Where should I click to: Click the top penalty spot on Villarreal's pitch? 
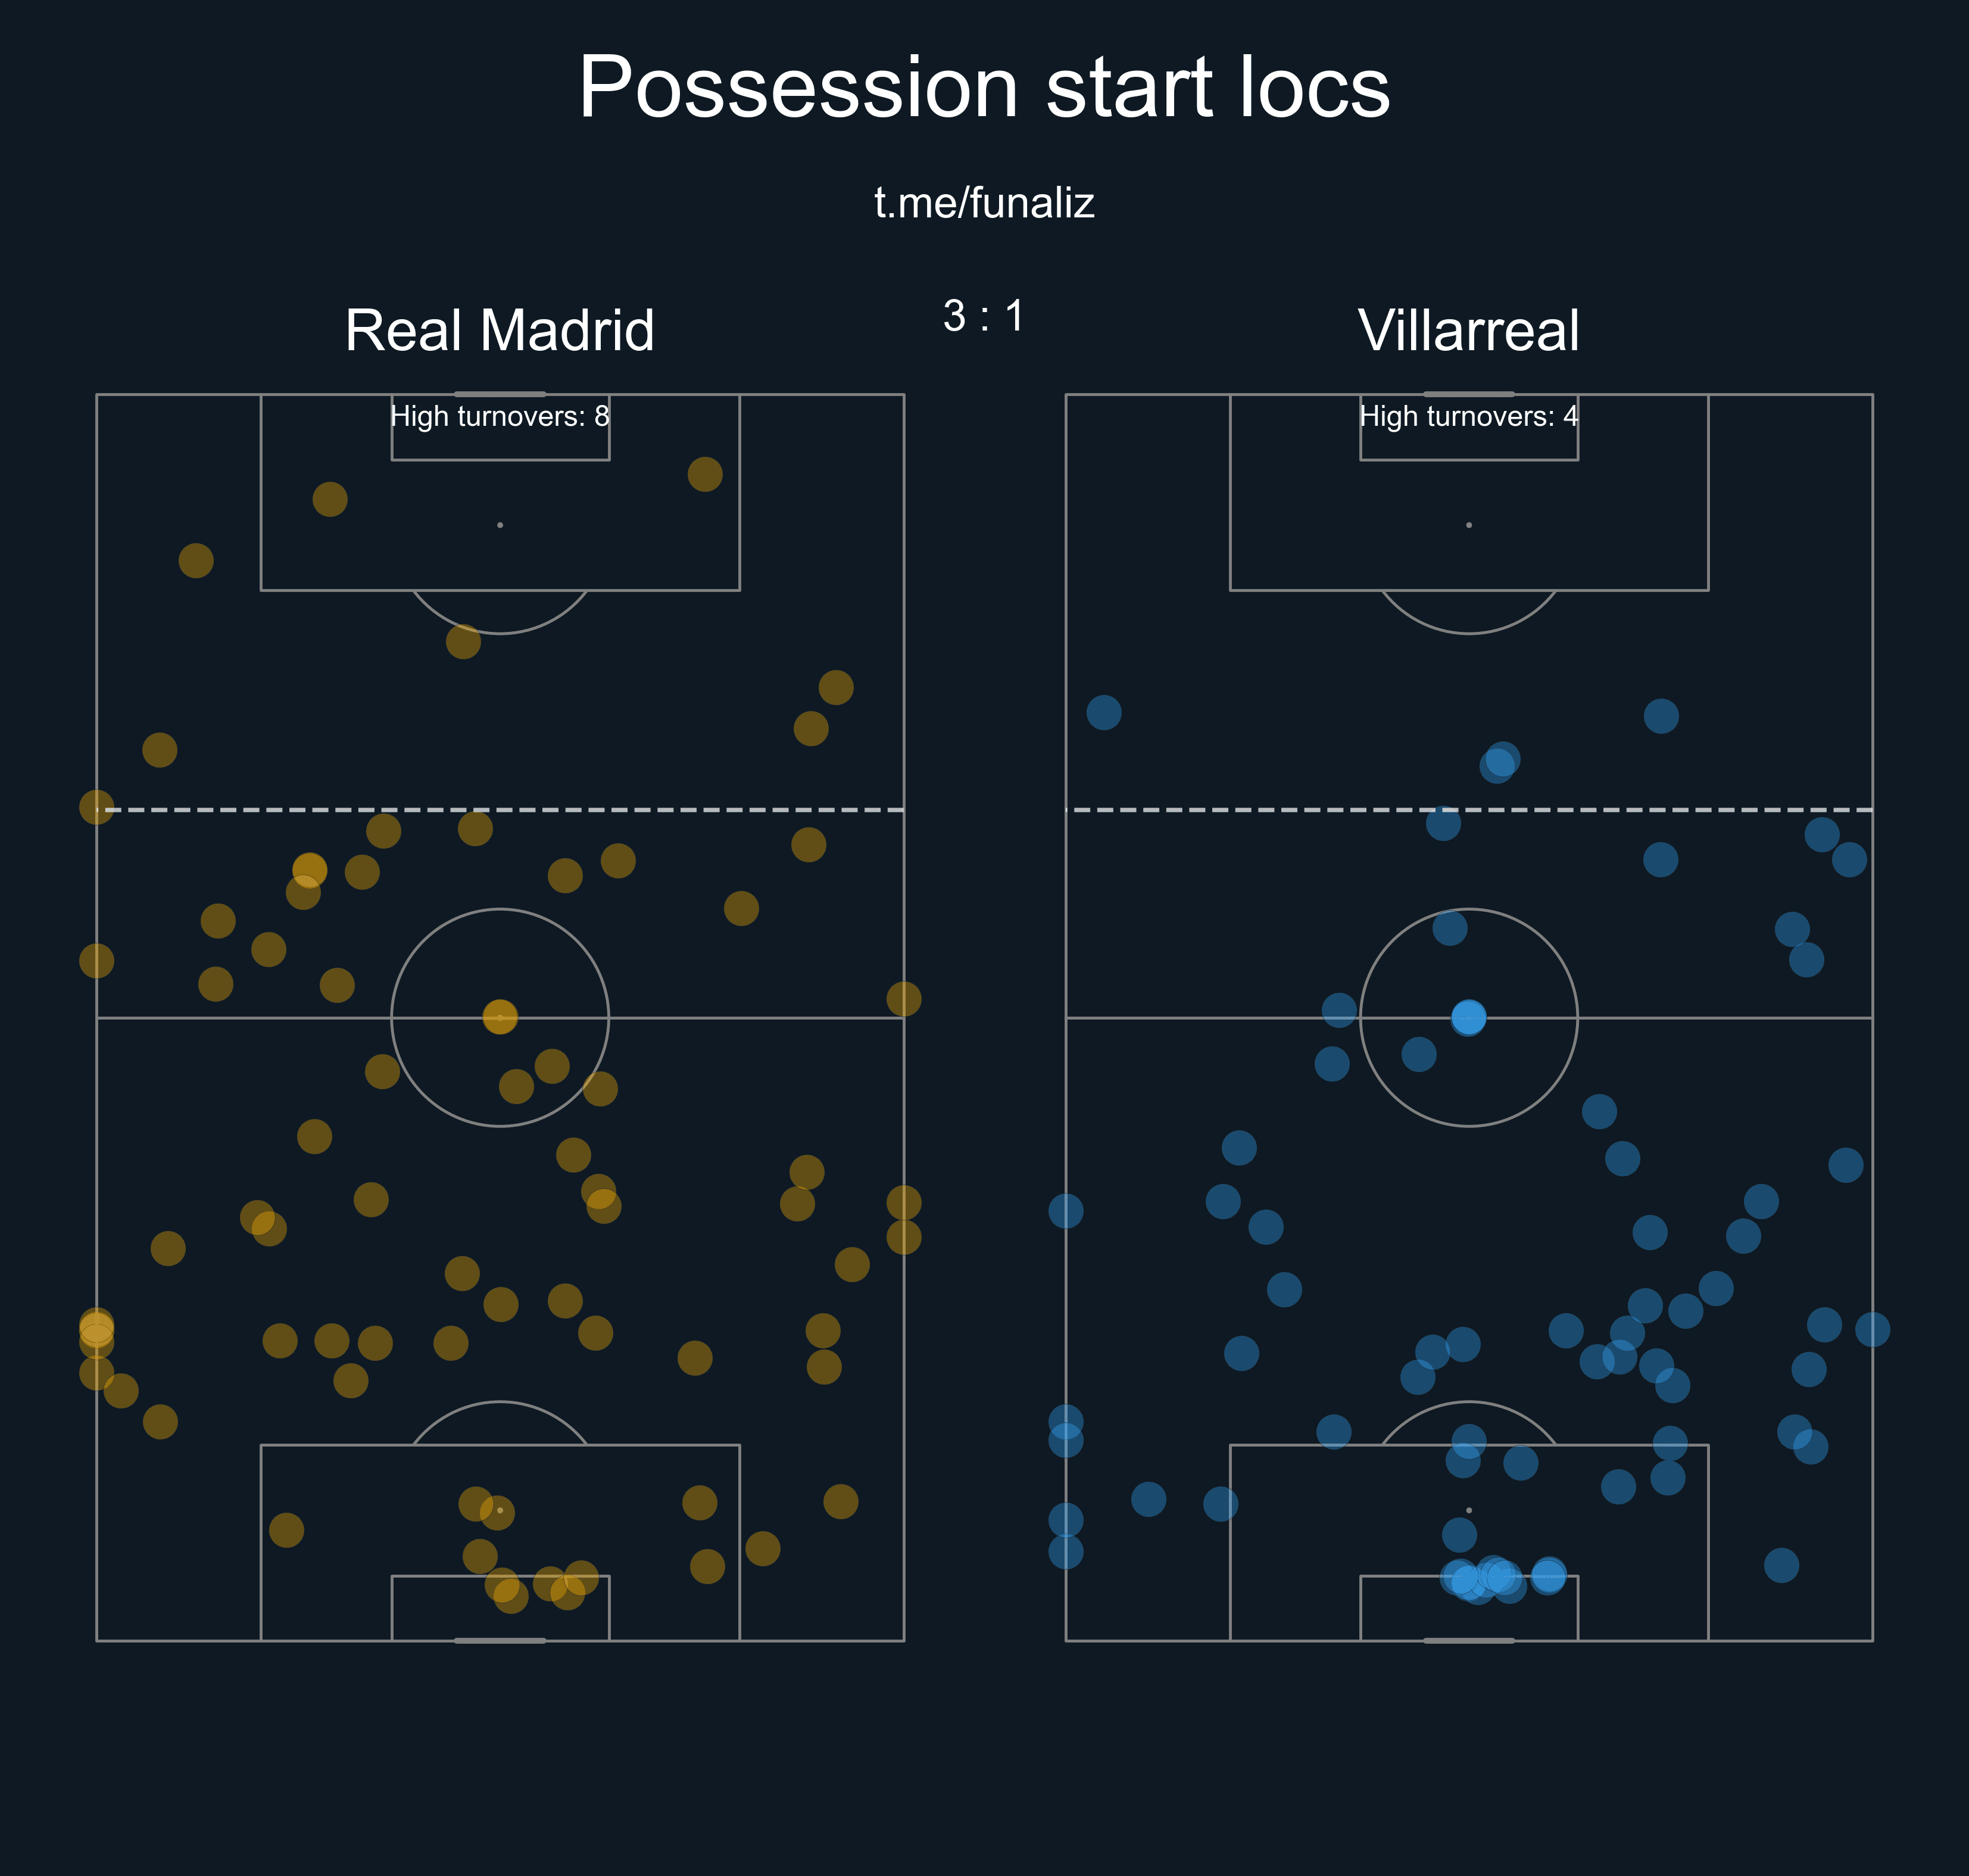click(1468, 525)
